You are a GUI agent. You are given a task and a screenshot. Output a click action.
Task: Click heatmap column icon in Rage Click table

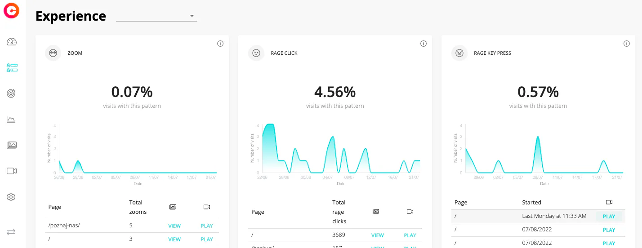click(x=376, y=212)
